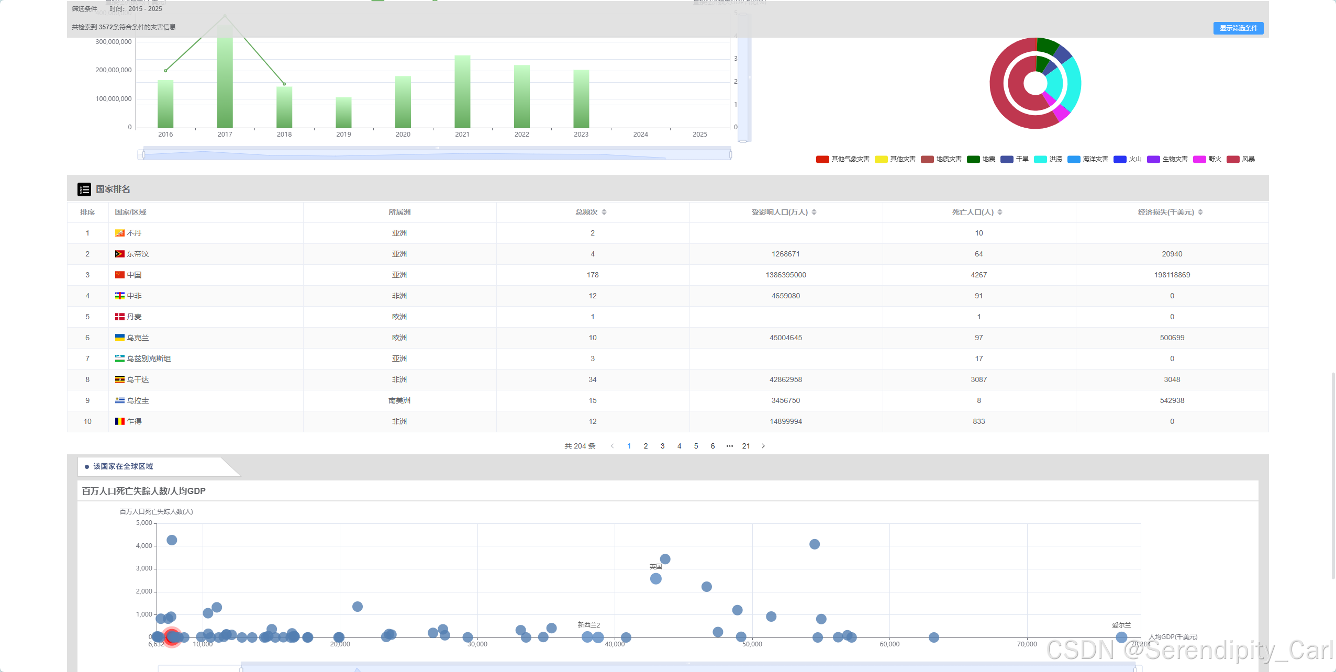Click the Denmark flag icon
This screenshot has width=1336, height=672.
[120, 317]
